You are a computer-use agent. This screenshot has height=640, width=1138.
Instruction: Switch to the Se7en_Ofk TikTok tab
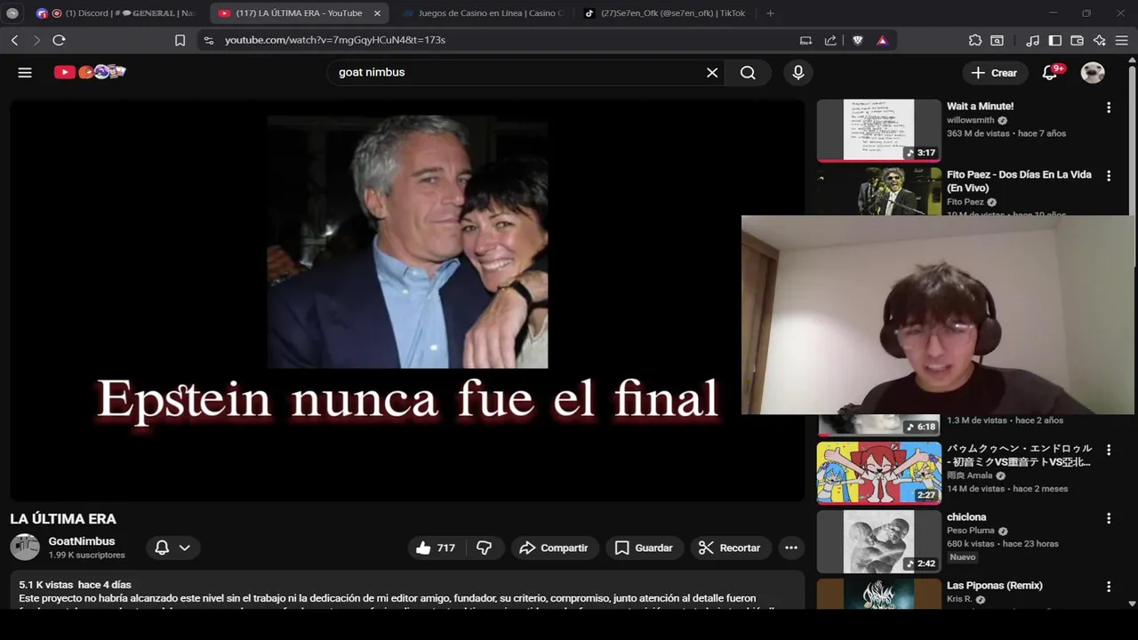point(665,13)
